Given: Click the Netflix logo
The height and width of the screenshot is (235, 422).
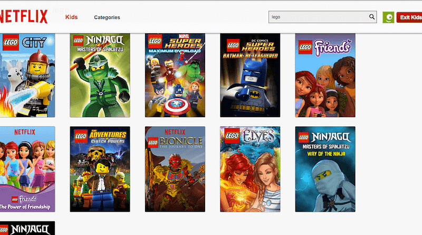Looking at the screenshot, I should click(x=24, y=17).
